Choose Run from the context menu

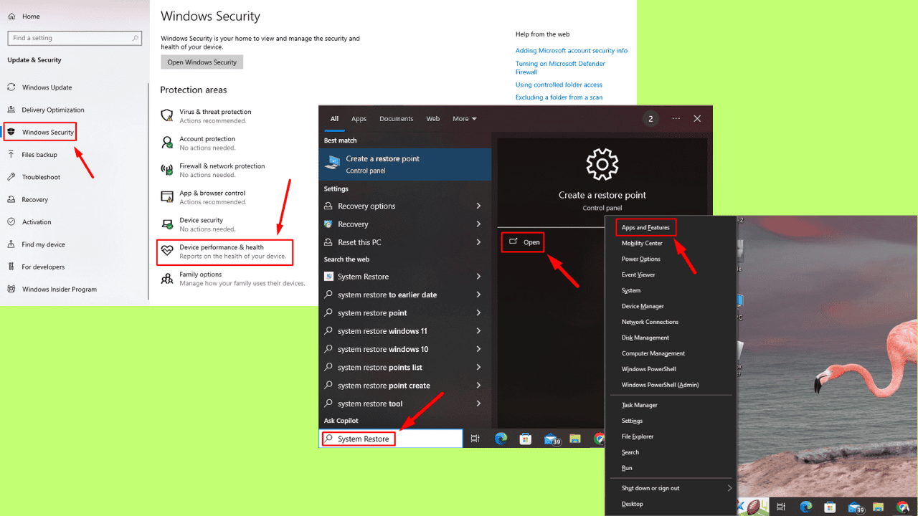point(627,468)
